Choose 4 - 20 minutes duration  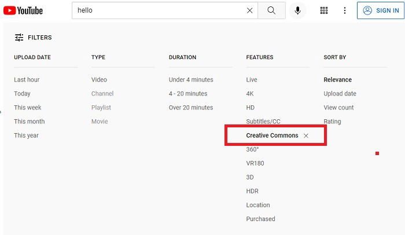[188, 94]
